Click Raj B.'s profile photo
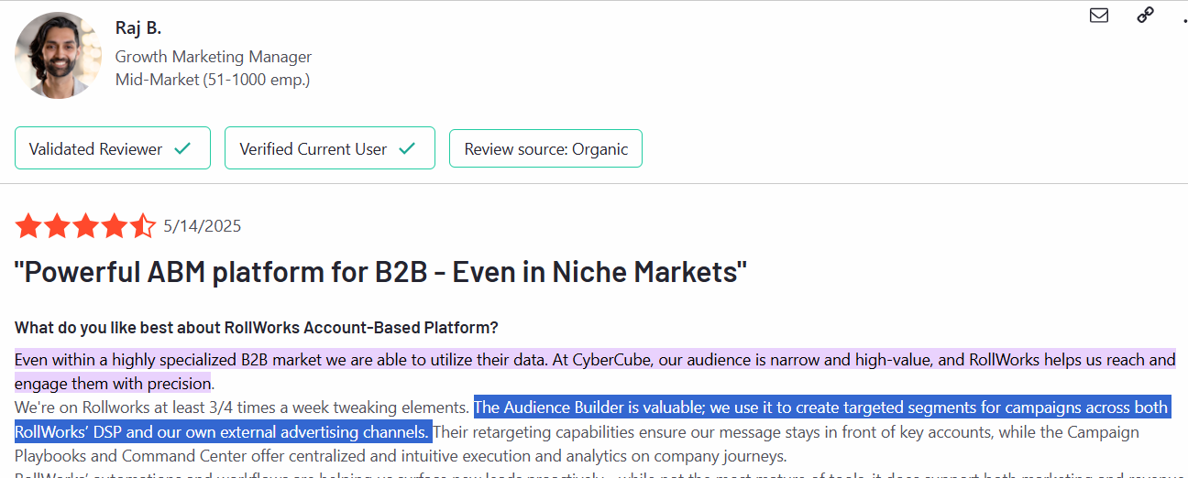 click(58, 55)
